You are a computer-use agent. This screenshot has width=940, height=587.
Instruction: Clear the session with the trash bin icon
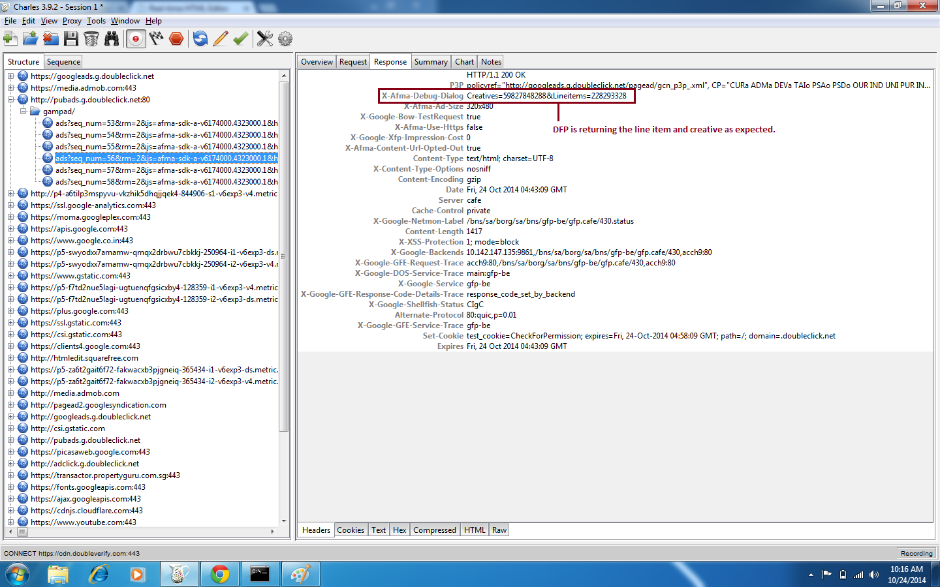tap(91, 38)
